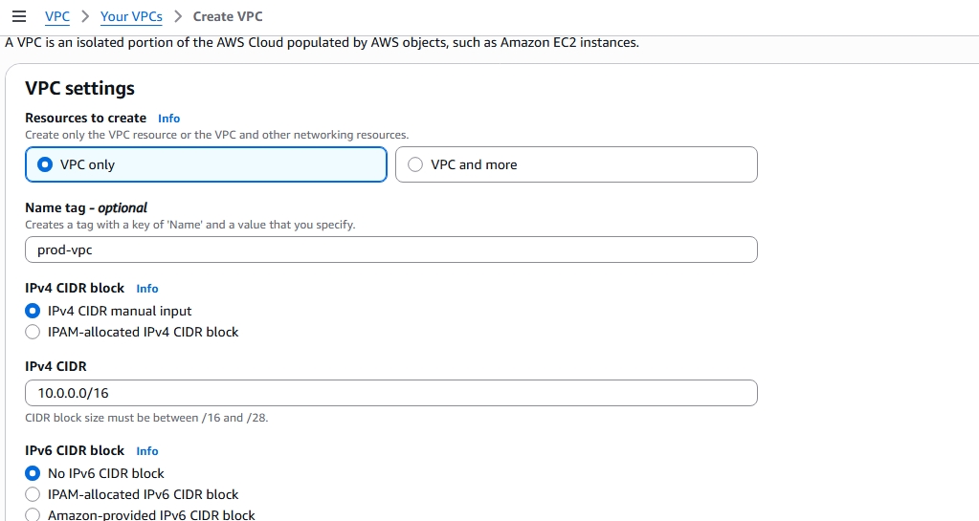Focus the IPv4 CIDR text field

coord(390,393)
